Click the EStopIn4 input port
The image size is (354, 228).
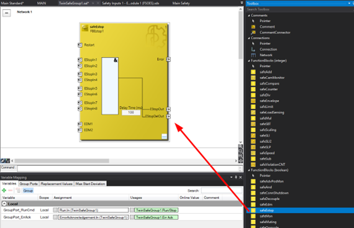tap(80, 80)
